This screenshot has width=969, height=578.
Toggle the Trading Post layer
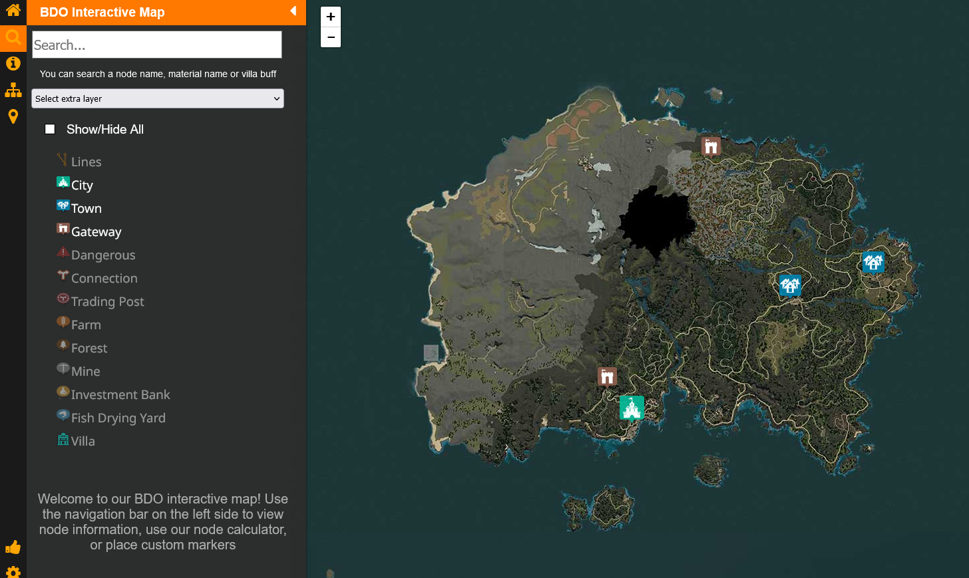[x=100, y=301]
